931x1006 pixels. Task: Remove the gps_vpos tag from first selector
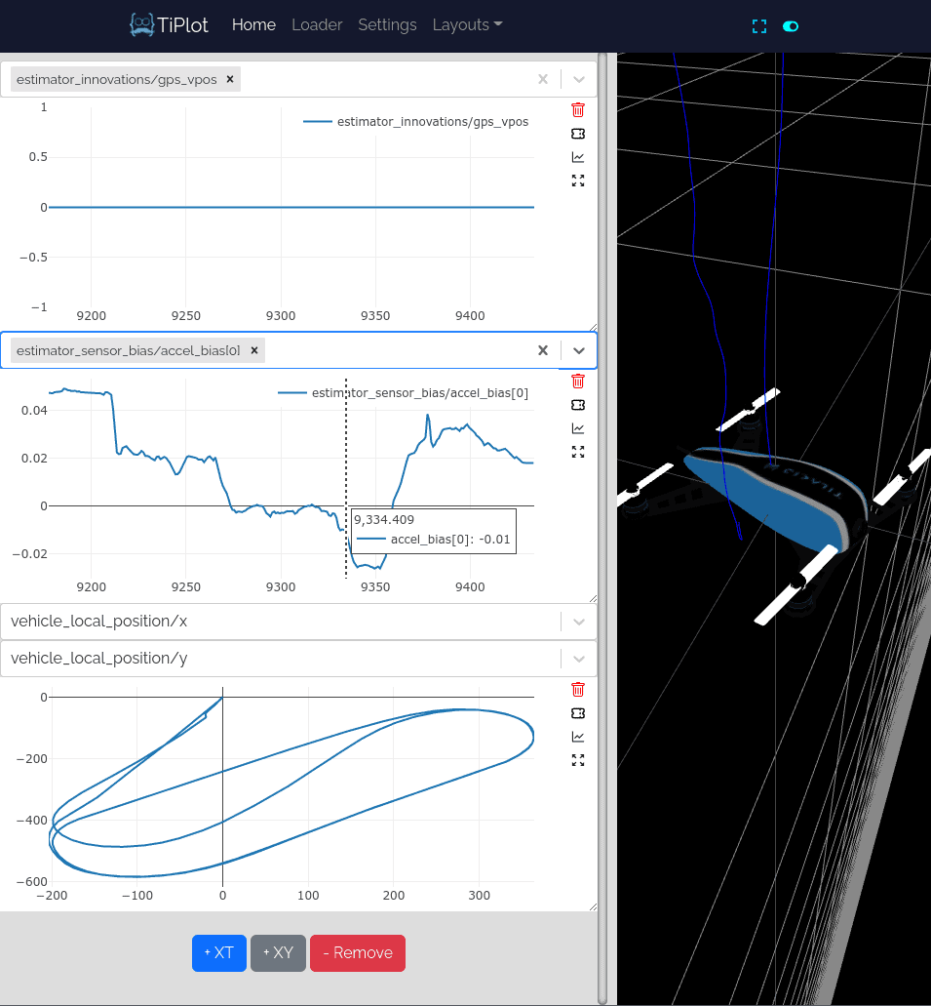point(230,79)
